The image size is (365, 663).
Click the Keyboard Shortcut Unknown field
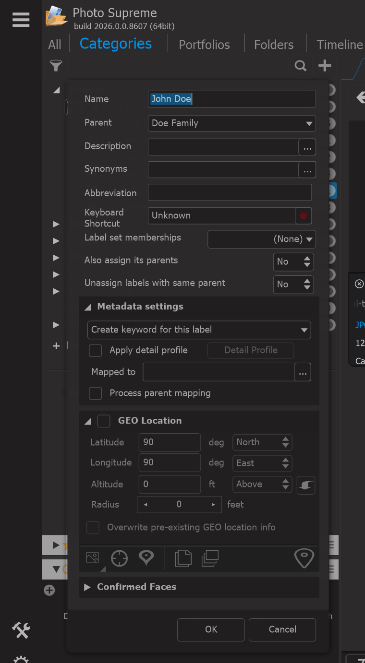pyautogui.click(x=221, y=216)
